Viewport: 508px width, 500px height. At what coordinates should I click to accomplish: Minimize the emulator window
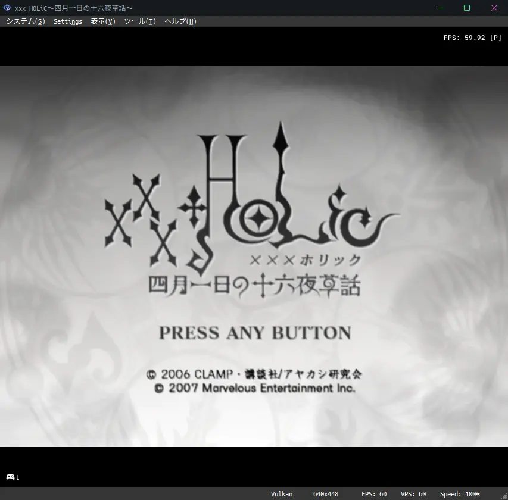point(440,8)
